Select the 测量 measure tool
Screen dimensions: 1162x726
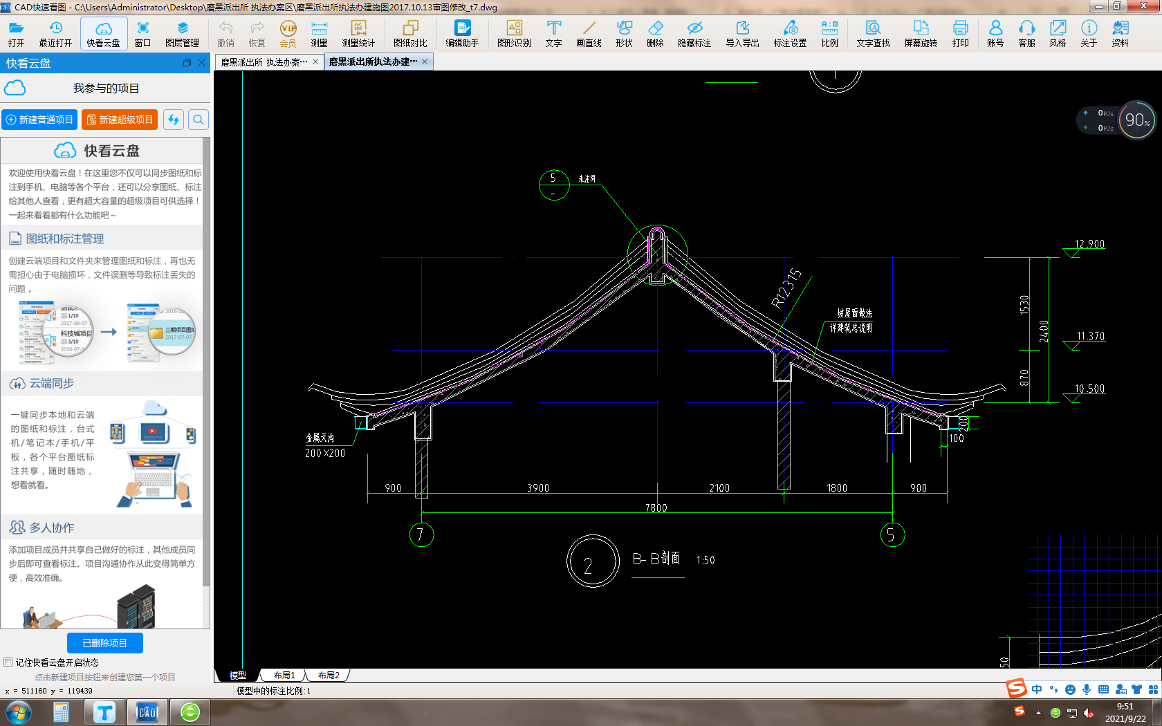point(319,33)
